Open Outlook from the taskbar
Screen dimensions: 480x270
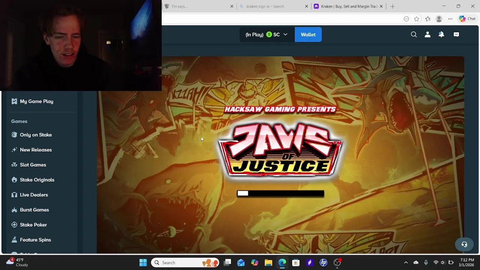point(241,262)
